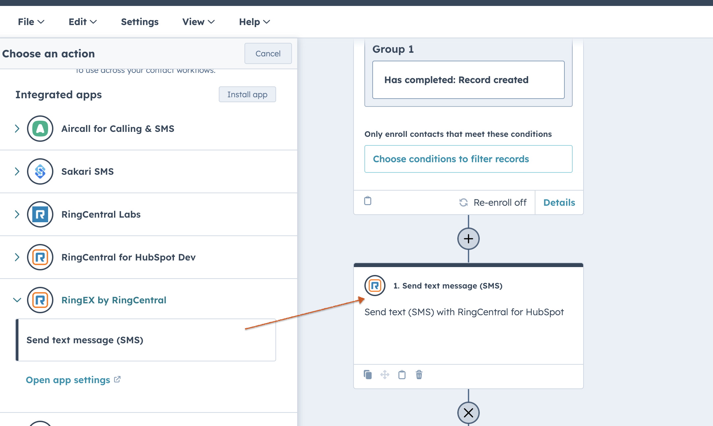Expand Aircall for Calling & SMS chevron
713x426 pixels.
(x=17, y=129)
